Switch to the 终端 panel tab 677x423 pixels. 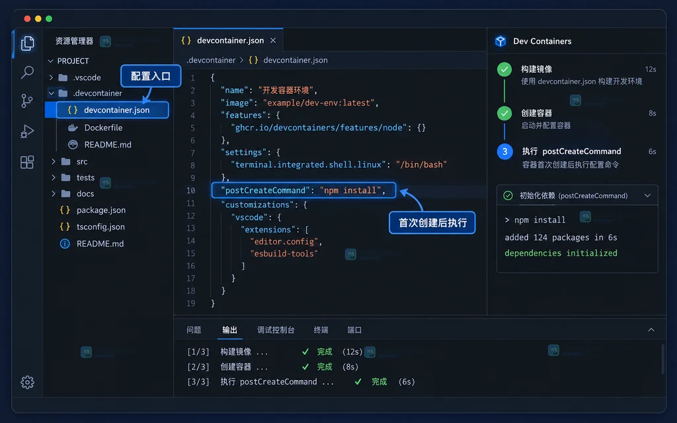(321, 330)
